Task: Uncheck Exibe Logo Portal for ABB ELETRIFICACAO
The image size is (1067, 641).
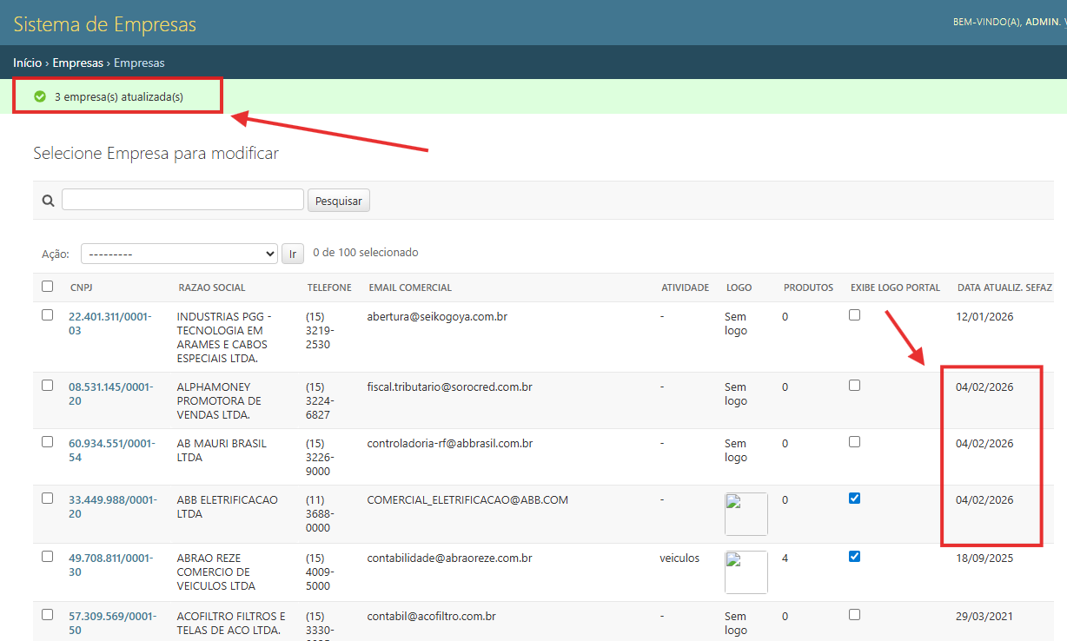Action: click(x=854, y=499)
